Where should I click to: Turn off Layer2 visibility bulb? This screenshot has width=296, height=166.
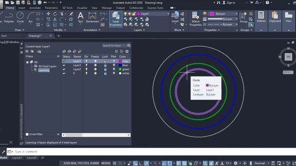[86, 69]
